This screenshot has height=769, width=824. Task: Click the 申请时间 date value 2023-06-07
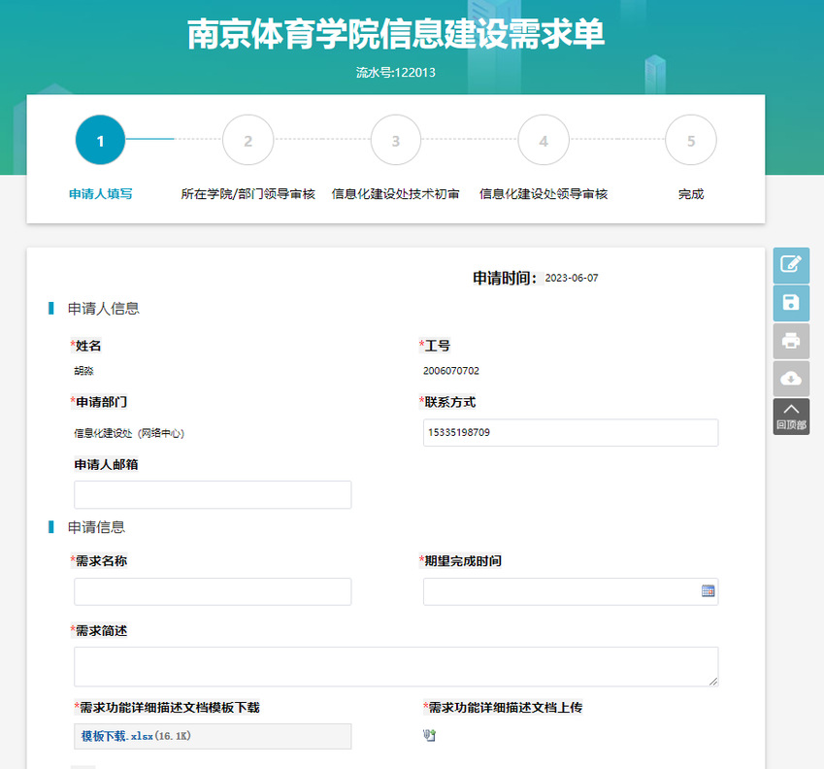(x=572, y=279)
